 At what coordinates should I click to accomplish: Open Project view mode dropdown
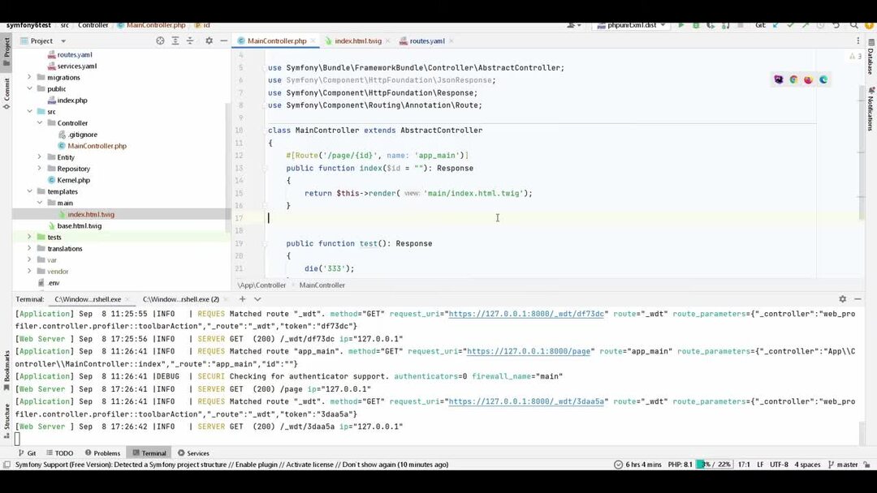tap(63, 41)
